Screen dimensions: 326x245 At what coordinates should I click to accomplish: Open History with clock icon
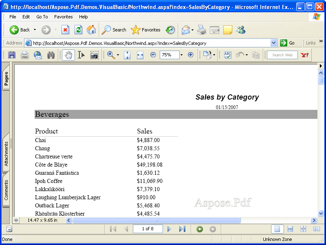(x=170, y=30)
